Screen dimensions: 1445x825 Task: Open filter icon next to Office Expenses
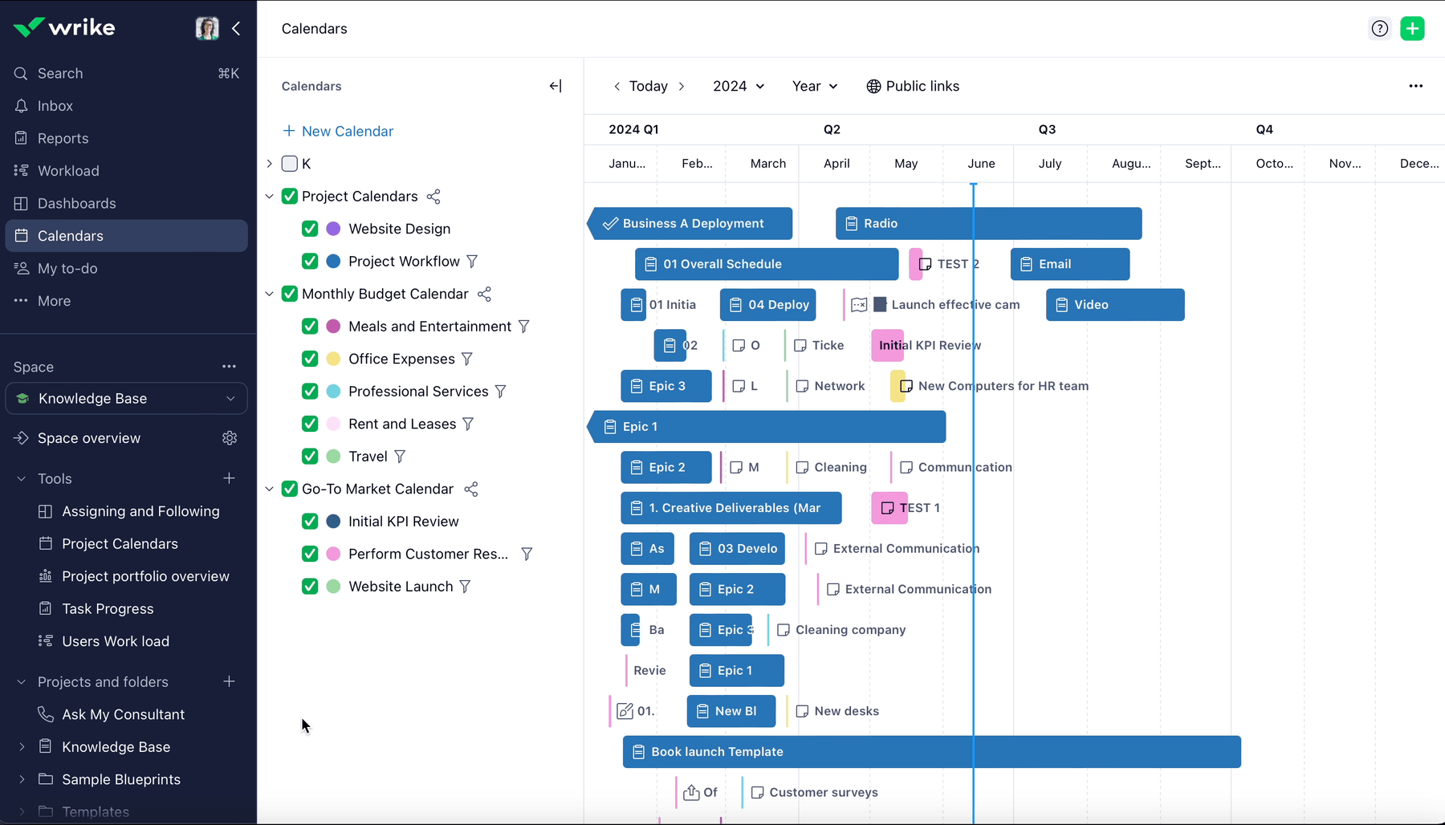pos(467,359)
